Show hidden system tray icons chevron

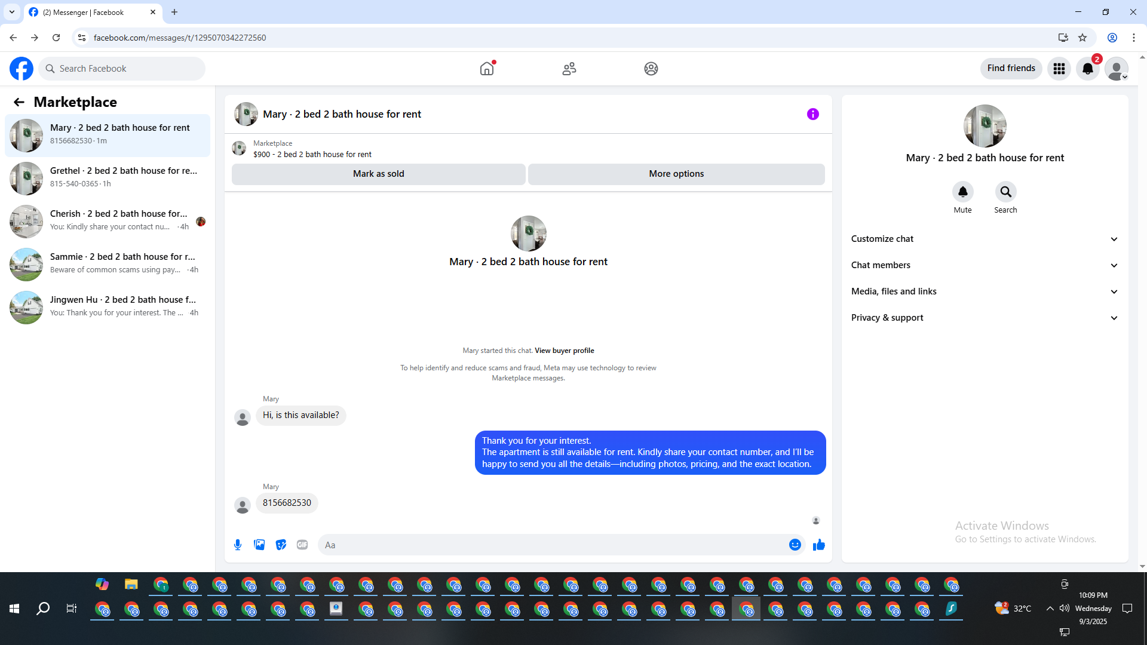(1050, 609)
